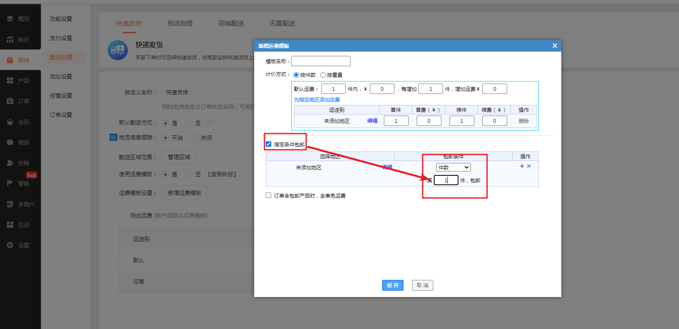The width and height of the screenshot is (679, 329).
Task: Open 地址设置 submenu item
Action: [x=61, y=76]
